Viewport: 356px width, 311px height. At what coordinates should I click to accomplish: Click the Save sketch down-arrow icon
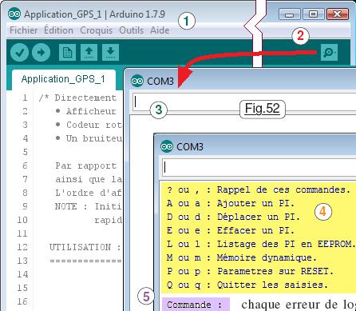coord(110,53)
